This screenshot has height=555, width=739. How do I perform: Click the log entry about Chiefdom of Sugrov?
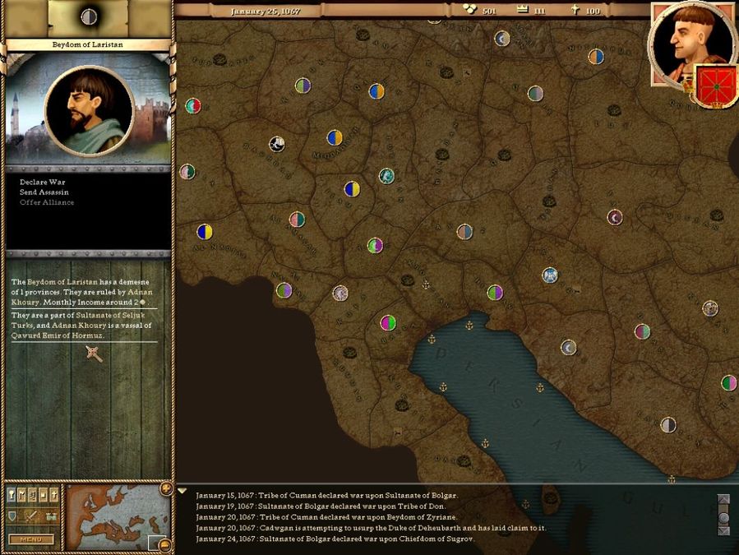coord(335,539)
